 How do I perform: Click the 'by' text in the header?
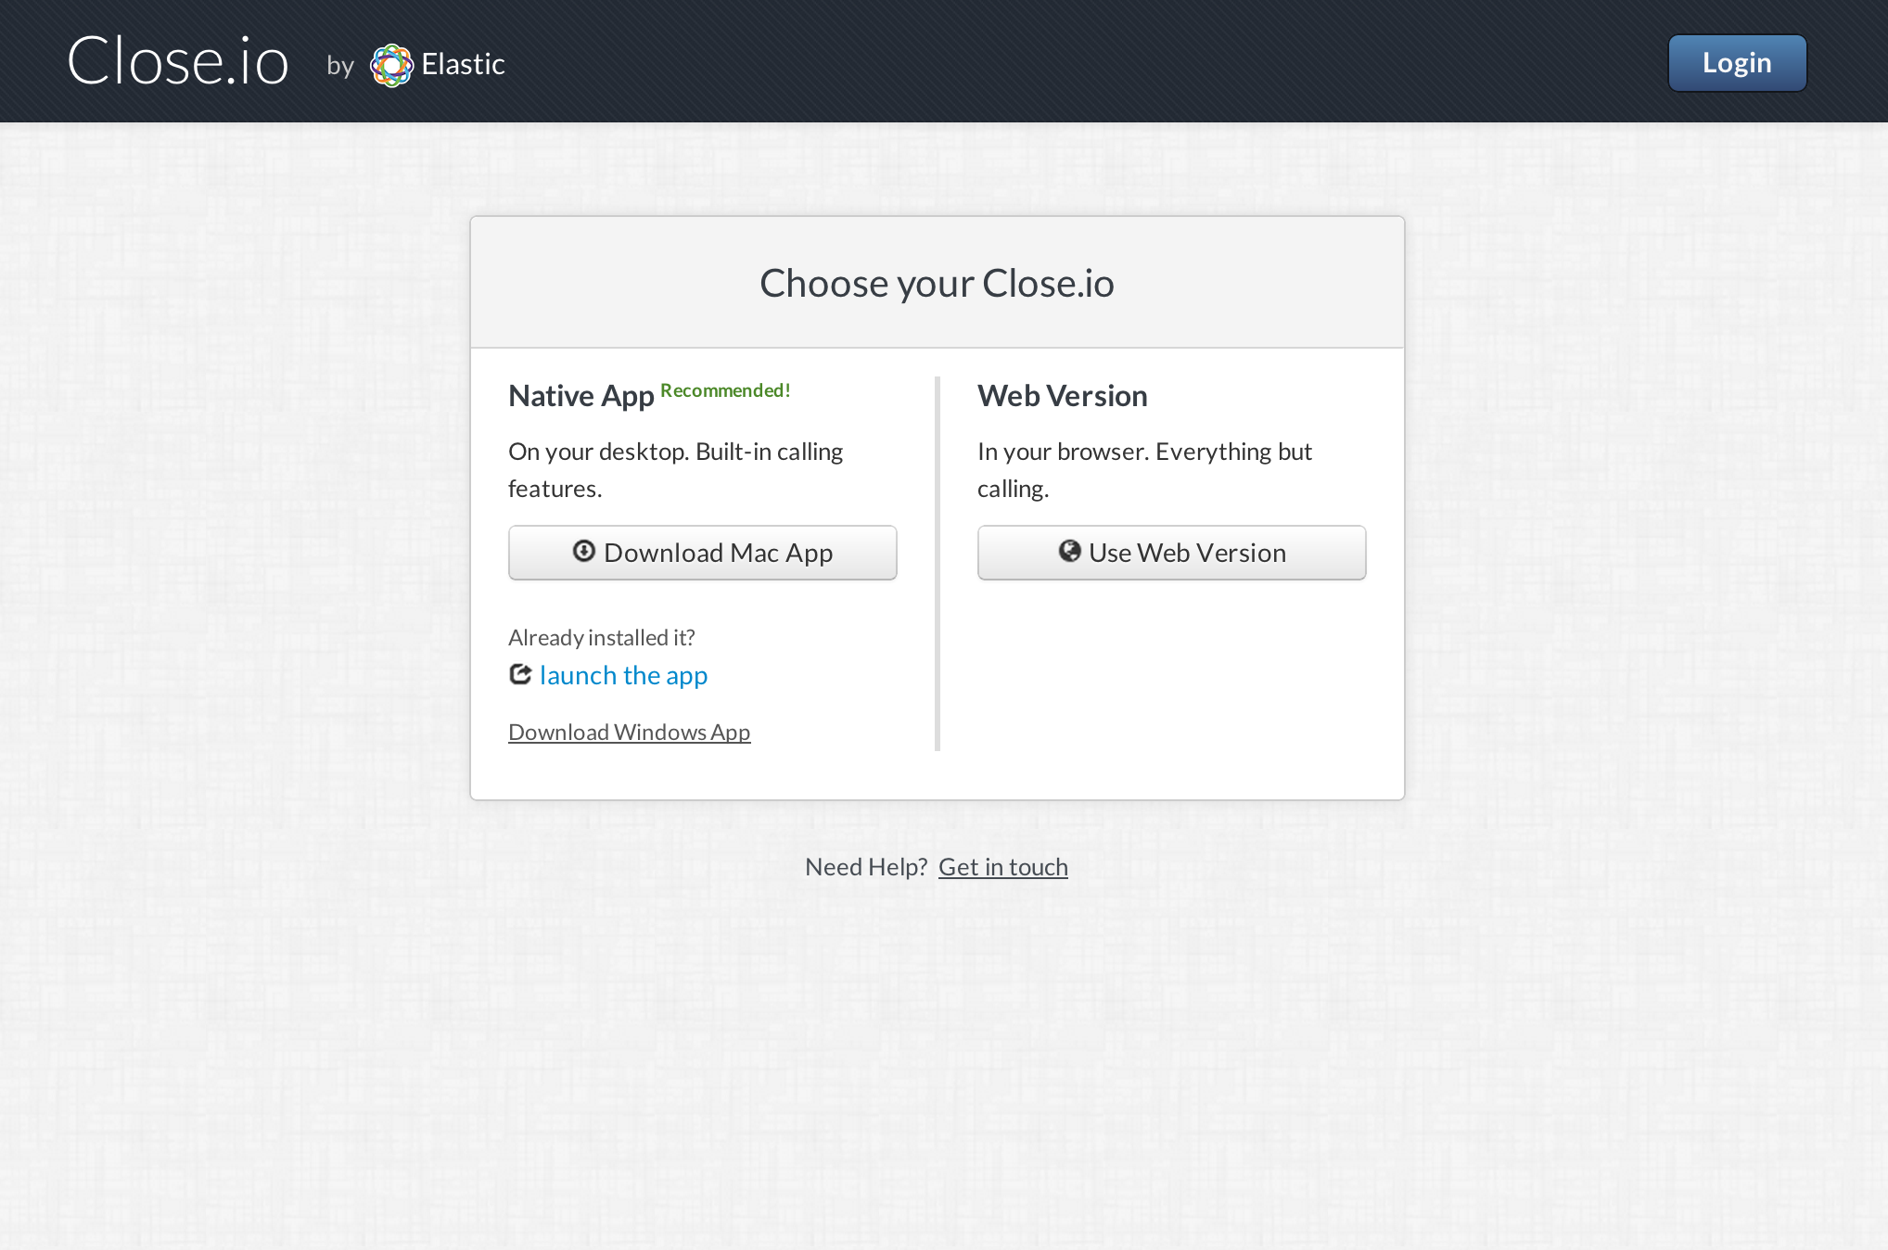[x=340, y=66]
